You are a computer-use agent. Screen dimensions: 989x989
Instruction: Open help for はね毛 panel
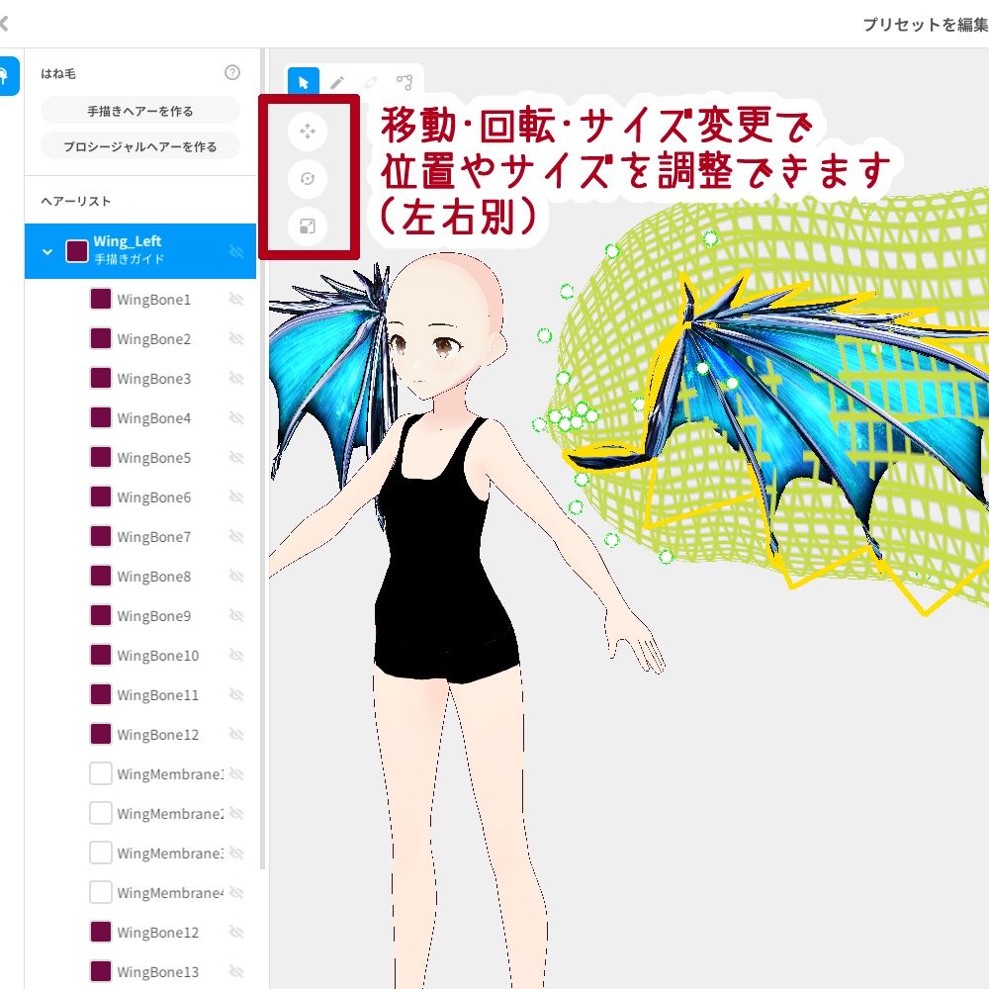pyautogui.click(x=232, y=72)
